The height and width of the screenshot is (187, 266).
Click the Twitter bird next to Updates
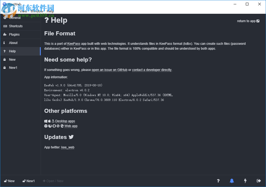(x=71, y=137)
